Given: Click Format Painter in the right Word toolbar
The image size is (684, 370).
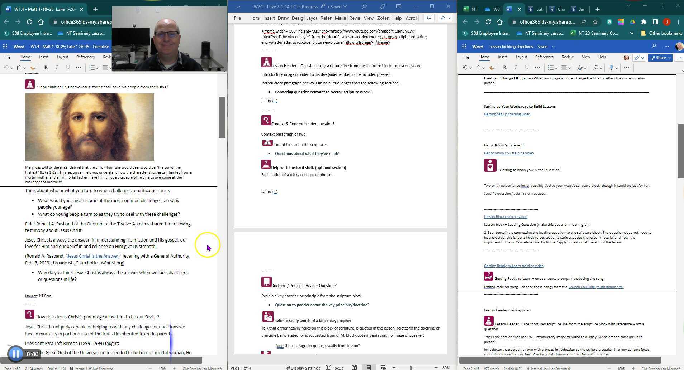Looking at the screenshot, I should pos(492,68).
